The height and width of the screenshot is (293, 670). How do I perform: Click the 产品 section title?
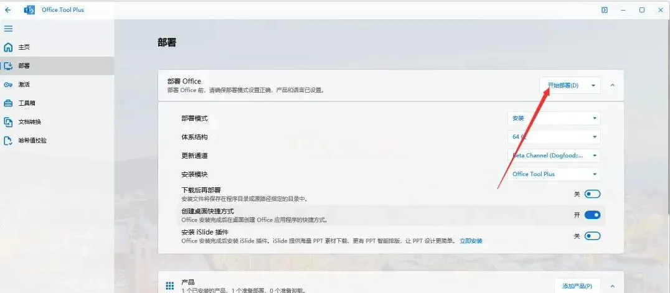point(188,282)
